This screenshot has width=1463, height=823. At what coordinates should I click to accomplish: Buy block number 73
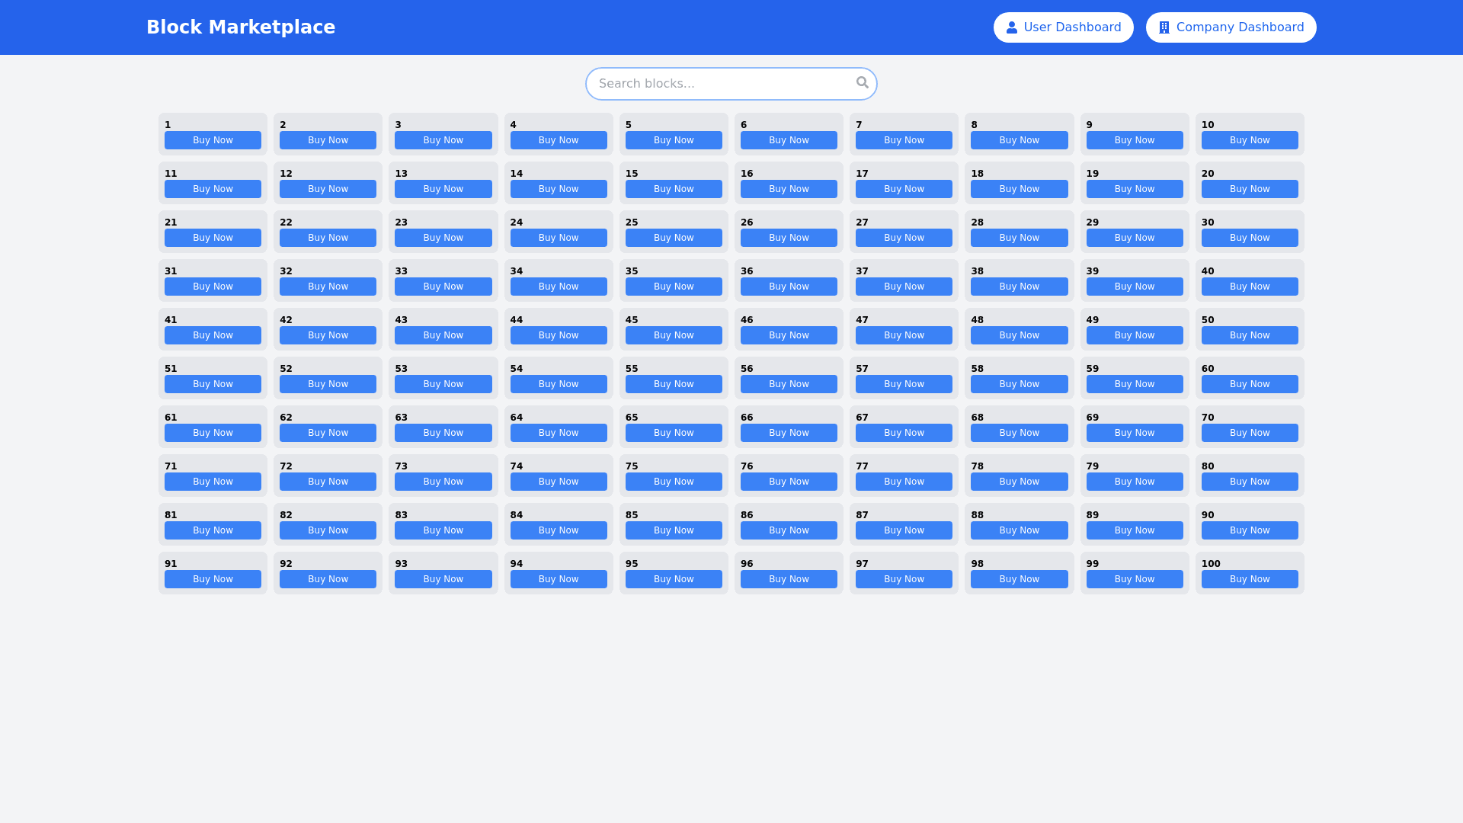tap(443, 482)
